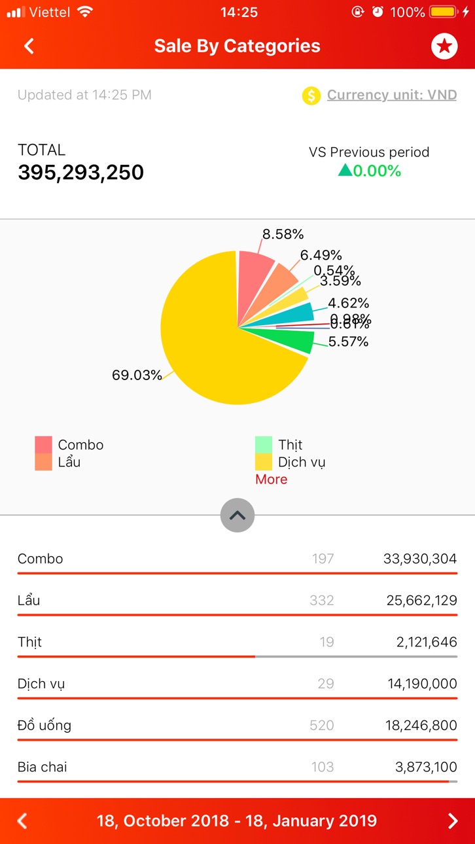The width and height of the screenshot is (475, 844).
Task: Show More legend categories
Action: point(271,480)
